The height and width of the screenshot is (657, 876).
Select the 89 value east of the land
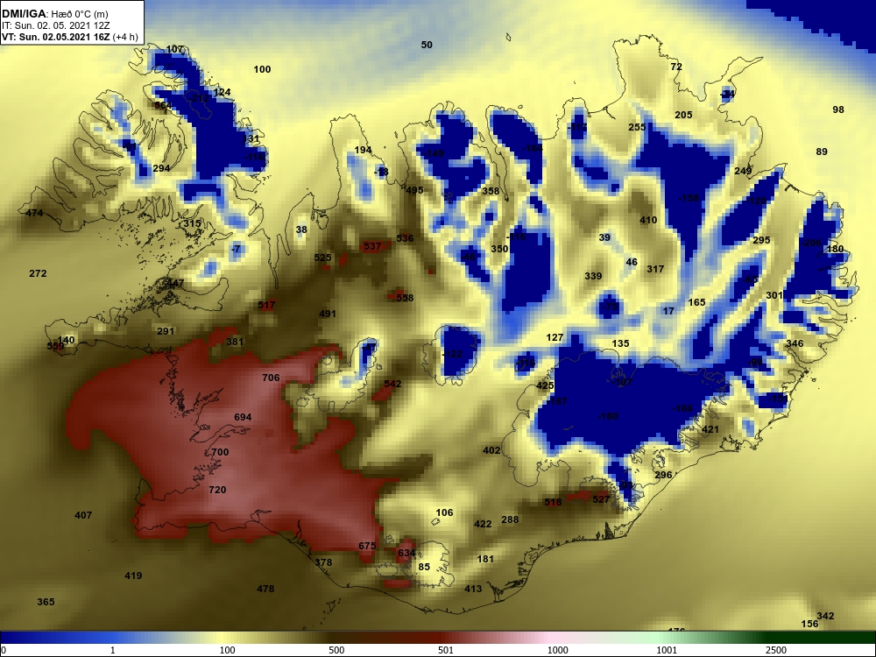pos(822,152)
